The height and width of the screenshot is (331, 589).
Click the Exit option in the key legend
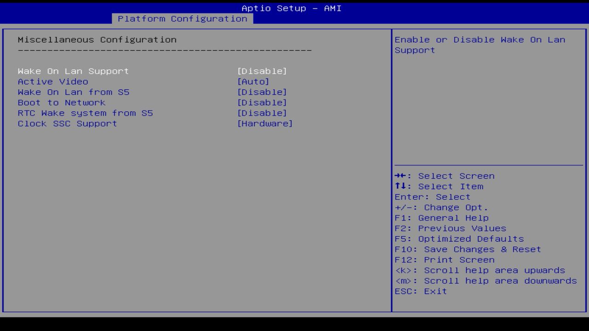[x=421, y=291]
